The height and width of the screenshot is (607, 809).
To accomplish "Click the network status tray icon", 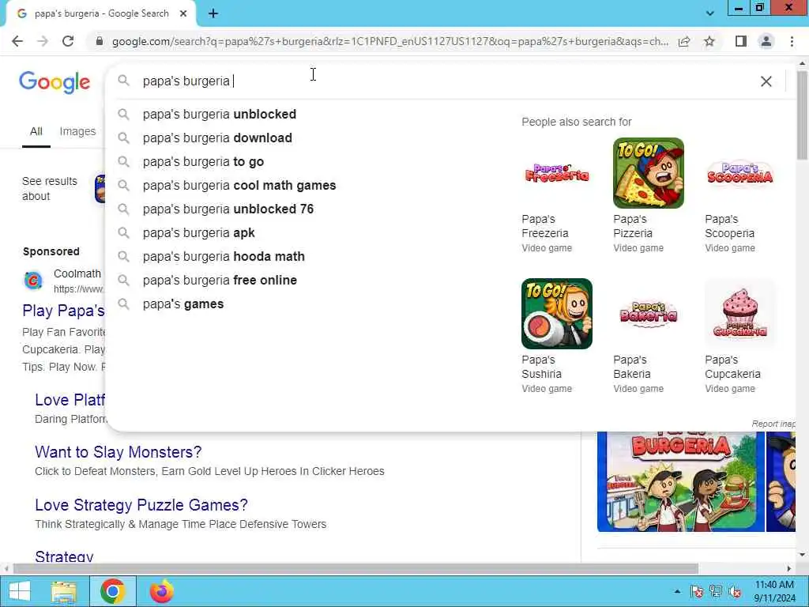I will pos(716,591).
